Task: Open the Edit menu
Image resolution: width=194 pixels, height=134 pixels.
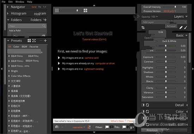Action: [x=11, y=2]
